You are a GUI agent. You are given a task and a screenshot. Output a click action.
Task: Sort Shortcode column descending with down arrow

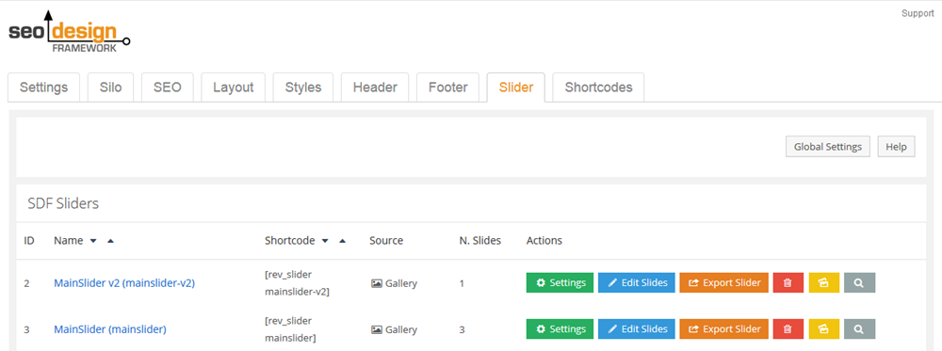(325, 241)
